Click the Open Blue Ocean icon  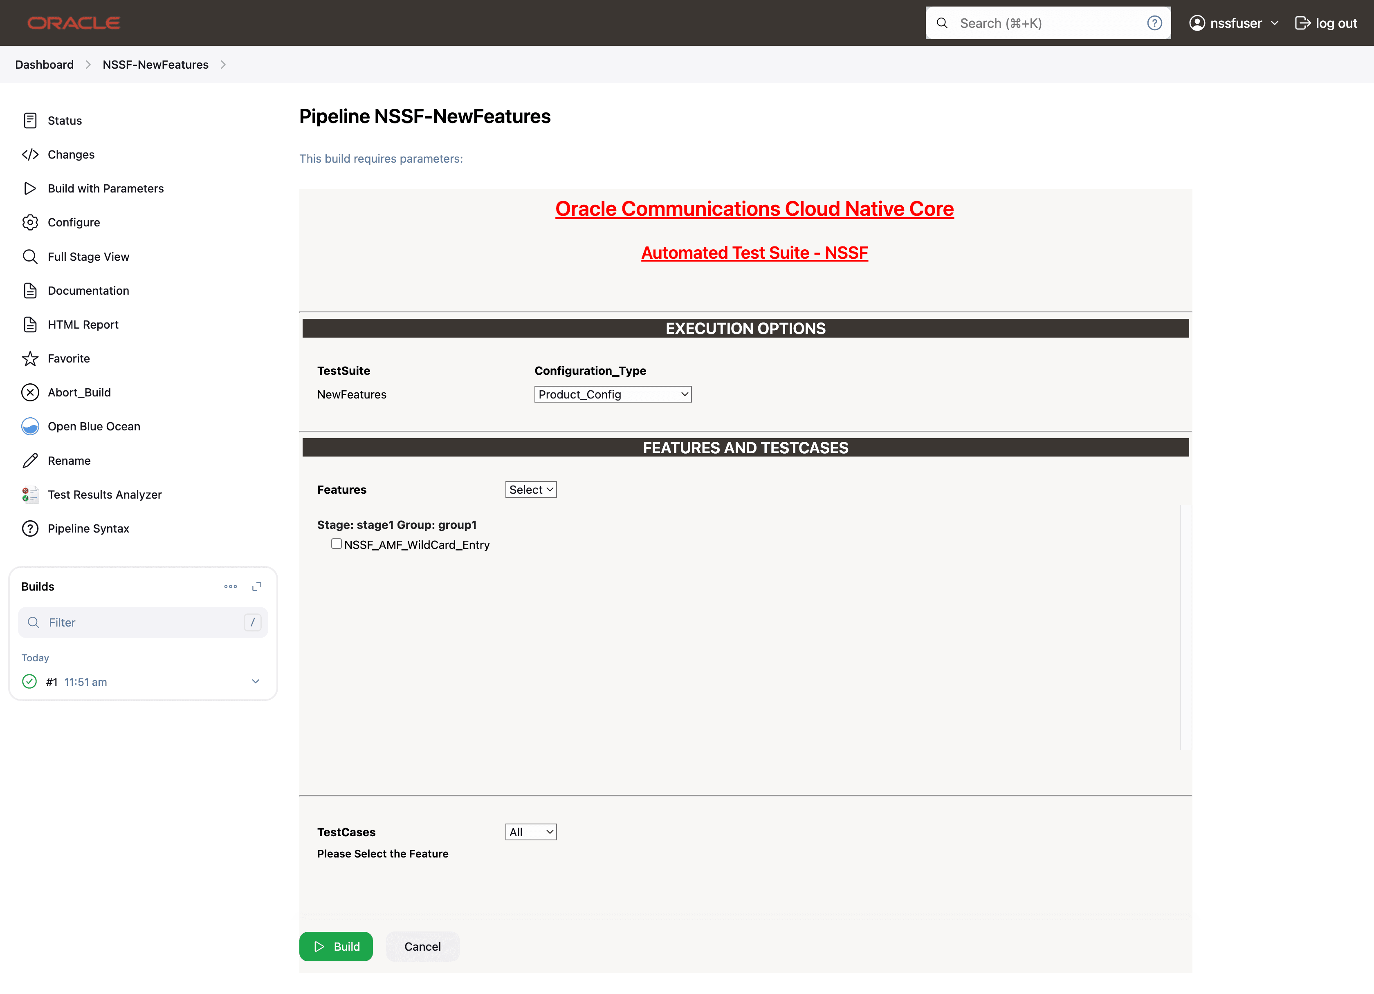pyautogui.click(x=30, y=426)
